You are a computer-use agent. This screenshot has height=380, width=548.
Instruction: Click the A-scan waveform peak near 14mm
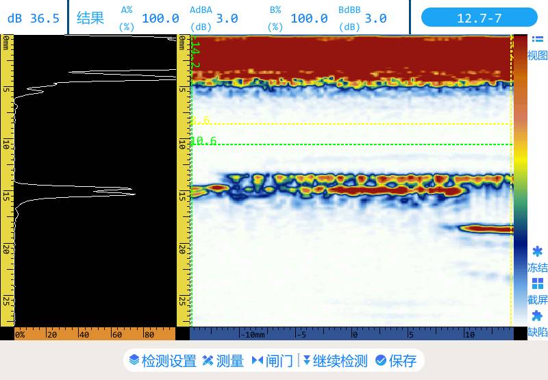point(130,189)
